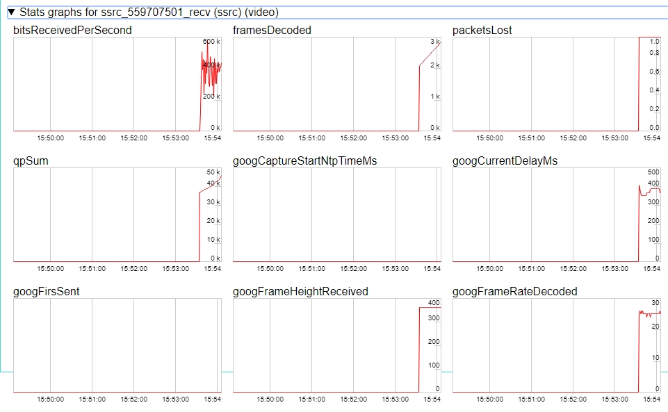This screenshot has height=412, width=668.
Task: Click the googFirsSent graph canvas
Action: point(117,345)
